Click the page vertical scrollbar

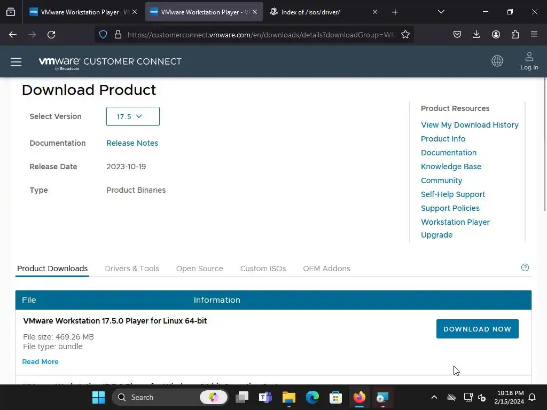click(545, 144)
